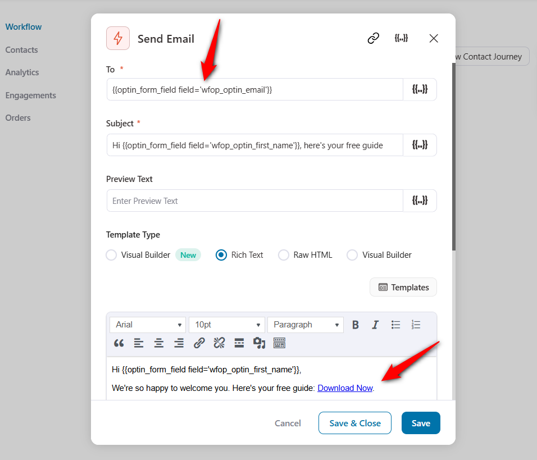Insert merge tag into Preview Text field
Screen dimensions: 537x460
click(x=420, y=201)
